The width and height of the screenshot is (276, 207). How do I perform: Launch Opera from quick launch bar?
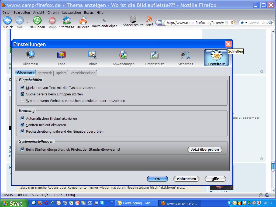click(46, 203)
